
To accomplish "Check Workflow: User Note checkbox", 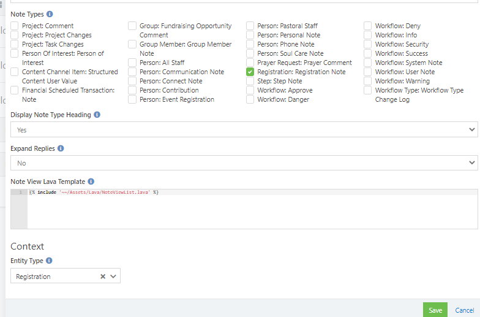I will point(367,72).
